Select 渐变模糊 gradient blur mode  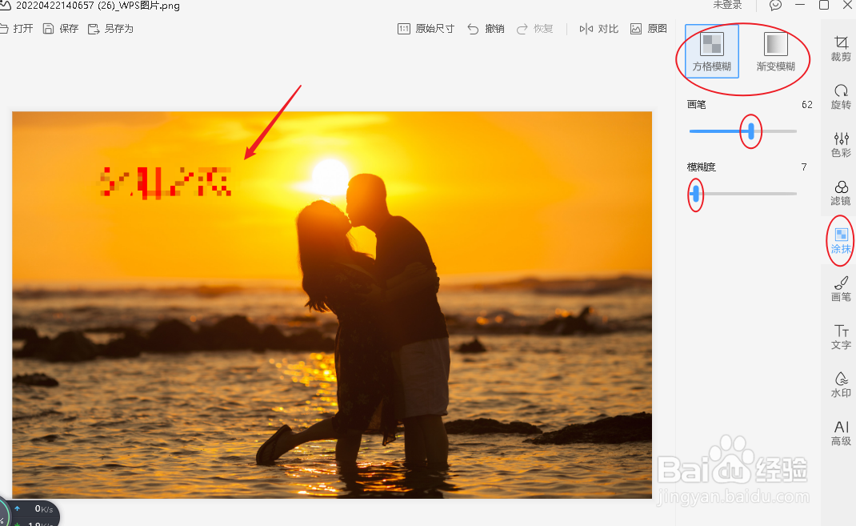click(776, 51)
